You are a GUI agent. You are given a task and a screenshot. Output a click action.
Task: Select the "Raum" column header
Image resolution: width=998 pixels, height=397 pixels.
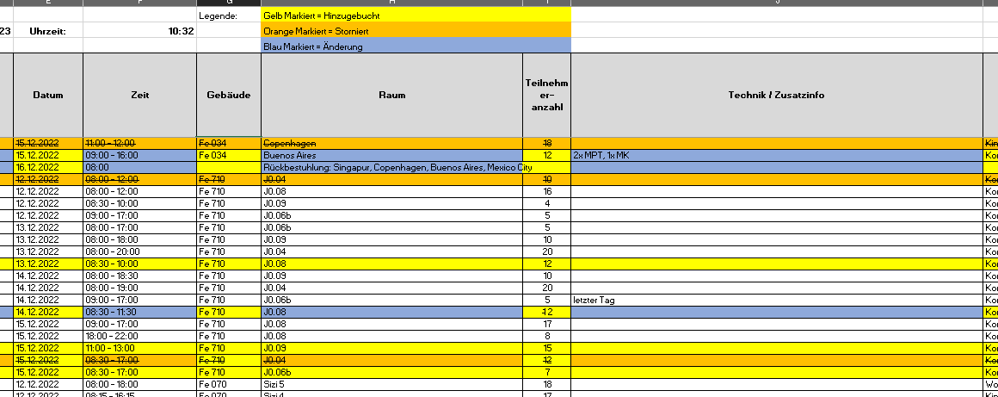coord(391,95)
